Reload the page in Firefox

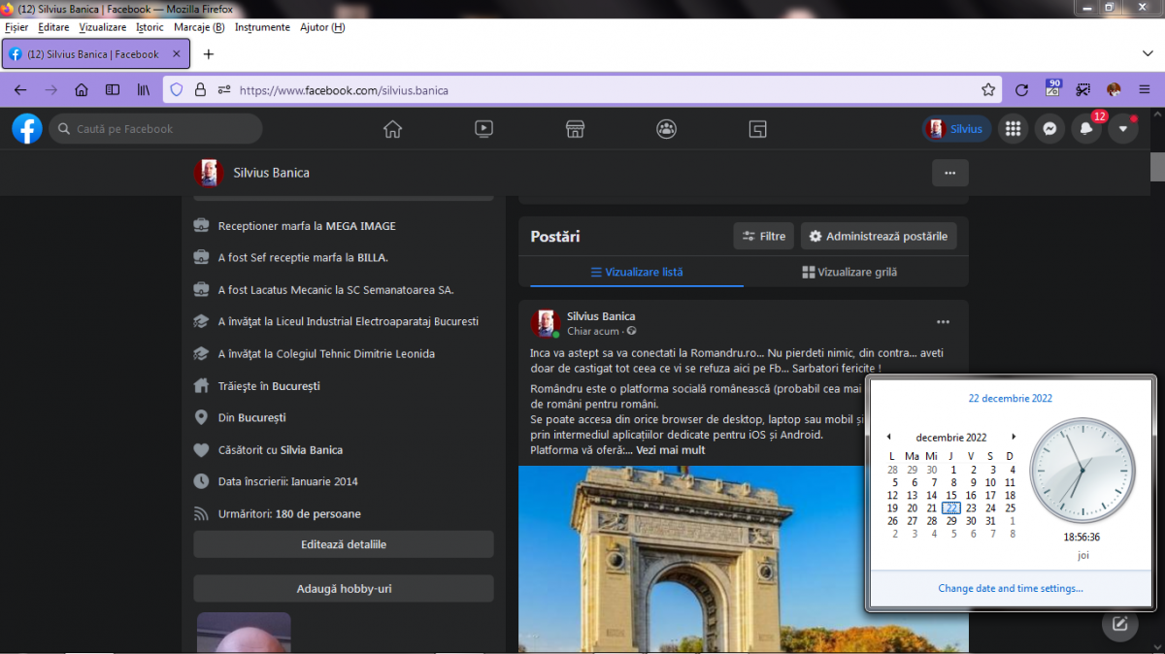(x=1021, y=90)
